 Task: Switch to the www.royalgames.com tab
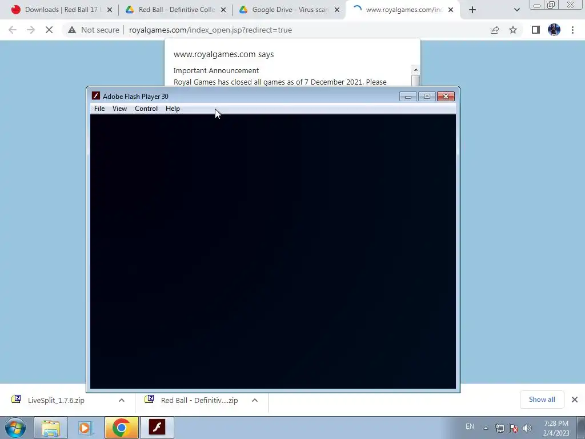pos(403,10)
